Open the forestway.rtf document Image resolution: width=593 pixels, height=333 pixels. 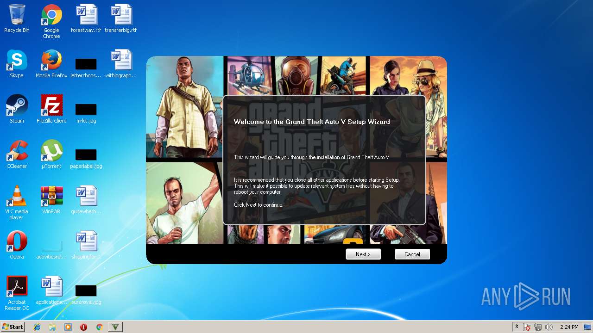[x=86, y=19]
